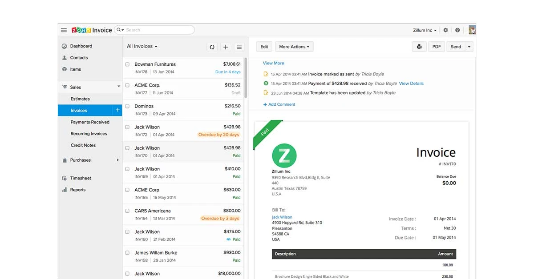Open Recurring Invoices in the sidebar

pyautogui.click(x=88, y=133)
